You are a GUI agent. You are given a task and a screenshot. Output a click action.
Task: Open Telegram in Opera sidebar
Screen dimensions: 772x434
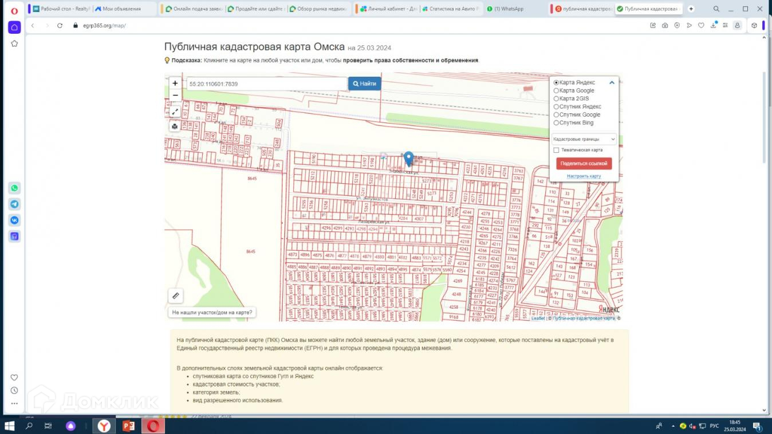(x=14, y=204)
